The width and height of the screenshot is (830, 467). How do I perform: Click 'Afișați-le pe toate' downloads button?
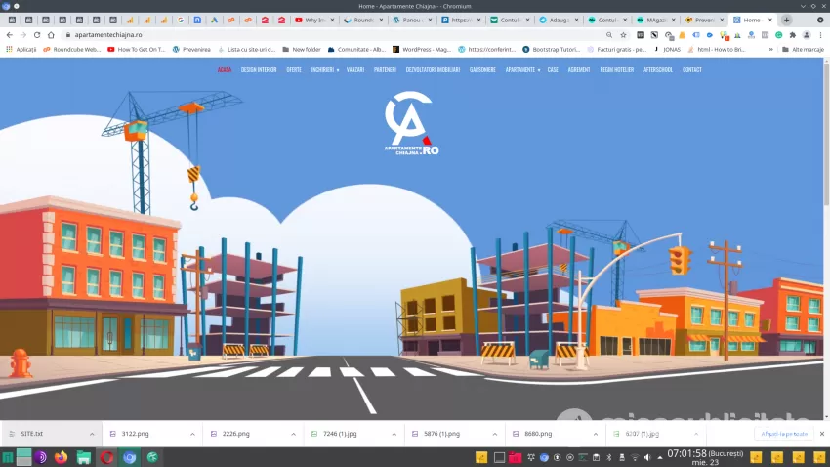click(x=784, y=434)
